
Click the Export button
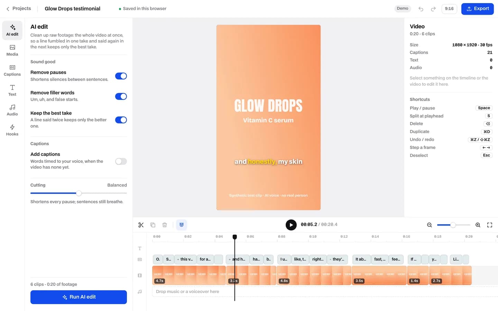(478, 9)
